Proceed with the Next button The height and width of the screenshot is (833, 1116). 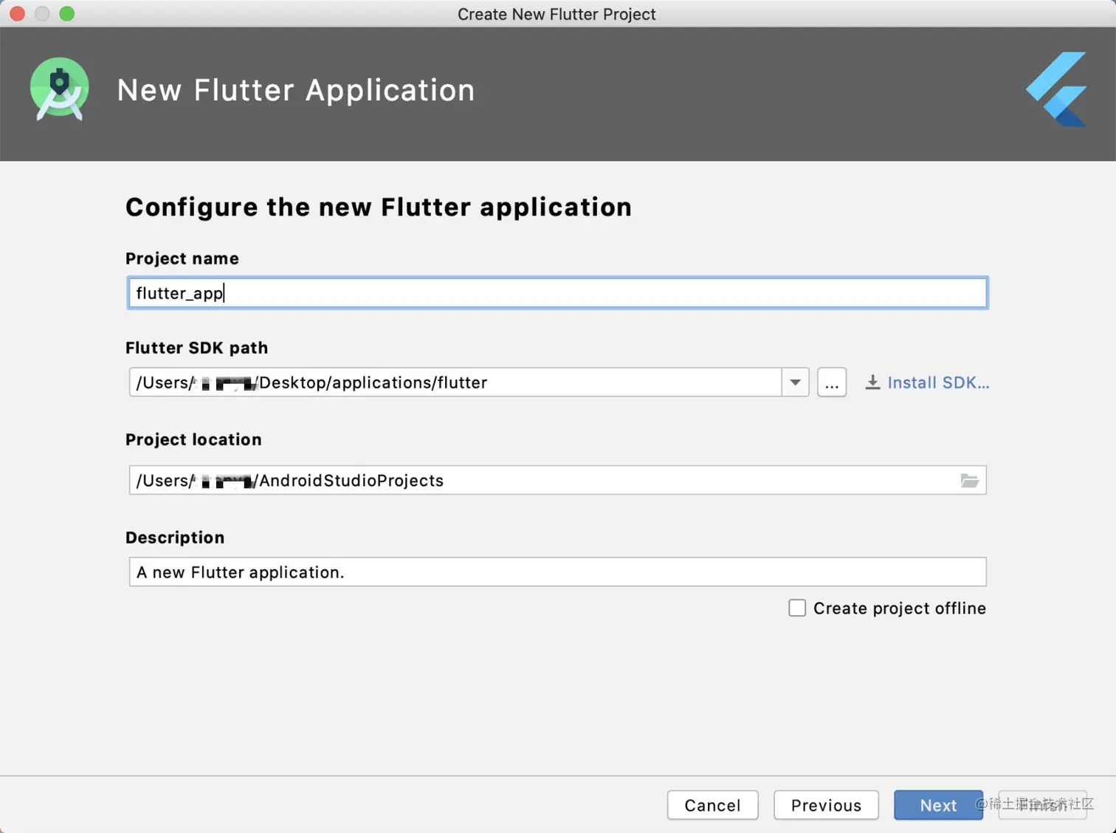coord(938,805)
